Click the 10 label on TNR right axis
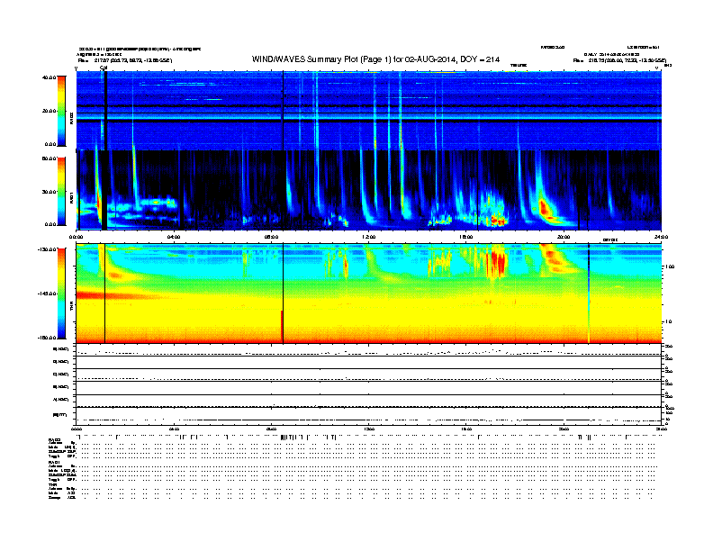 pyautogui.click(x=668, y=322)
